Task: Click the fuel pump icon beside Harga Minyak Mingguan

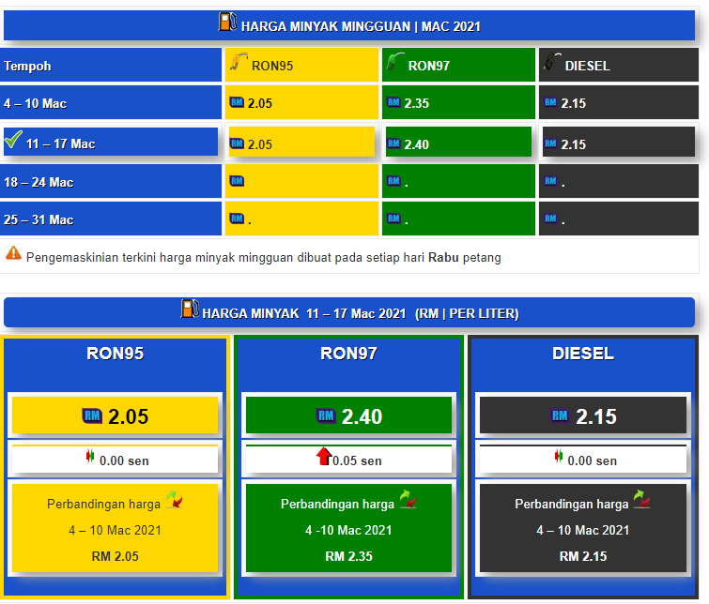Action: [227, 23]
